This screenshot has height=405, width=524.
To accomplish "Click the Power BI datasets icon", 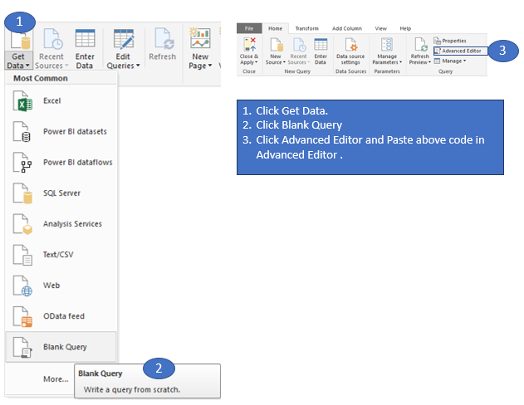I will tap(22, 132).
